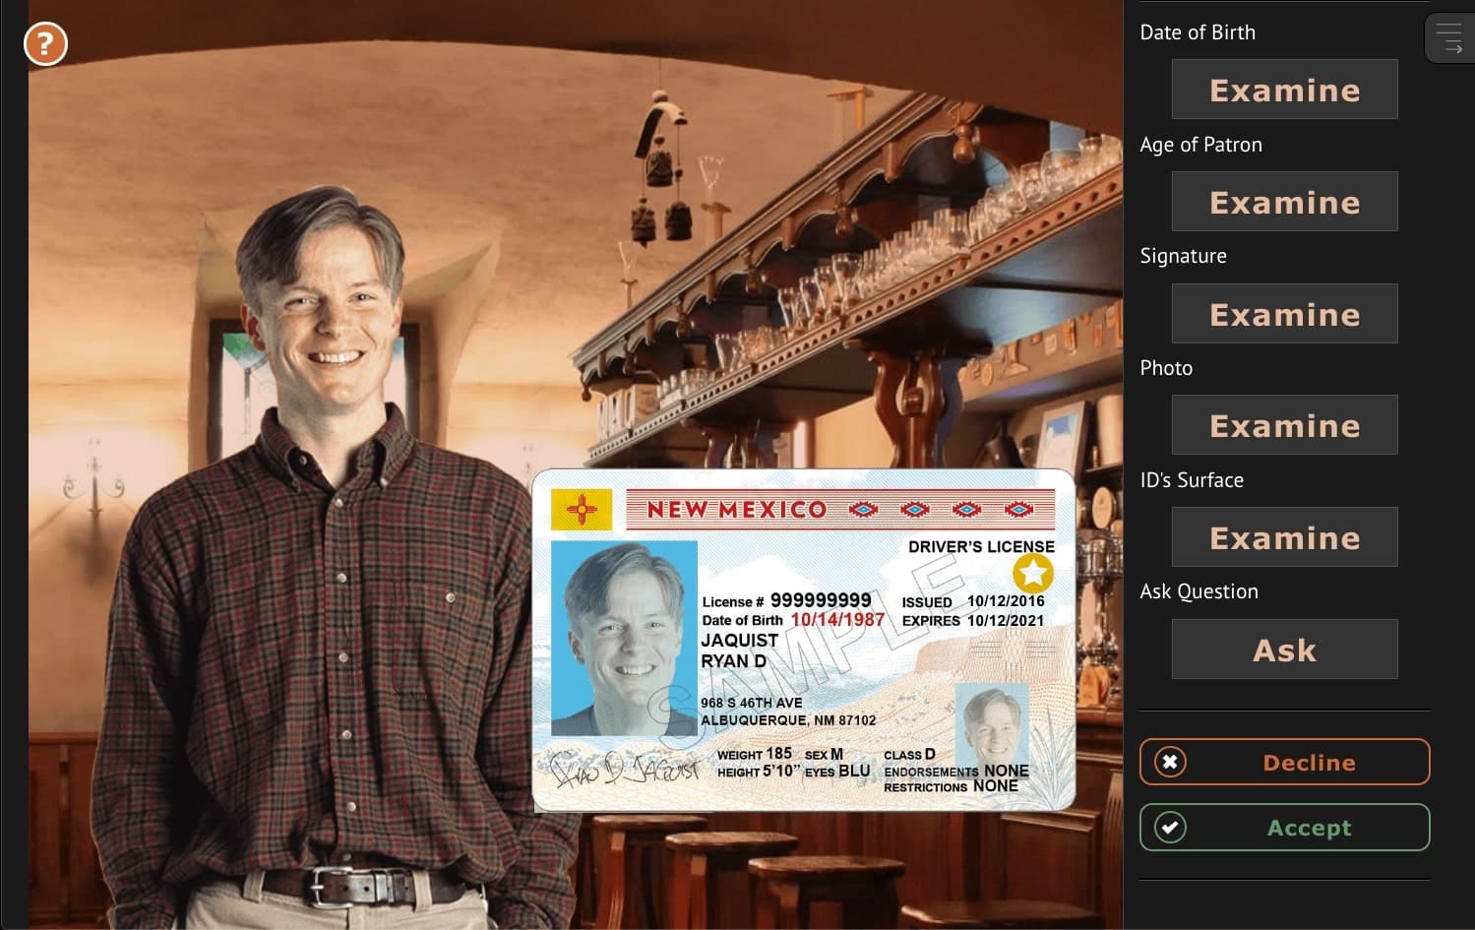Click the expiration date 10/12/2021 on the ID
Image resolution: width=1475 pixels, height=930 pixels.
[x=1005, y=621]
